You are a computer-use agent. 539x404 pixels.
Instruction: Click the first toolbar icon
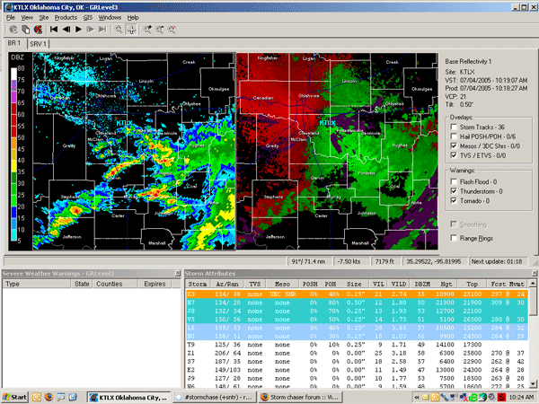point(12,29)
